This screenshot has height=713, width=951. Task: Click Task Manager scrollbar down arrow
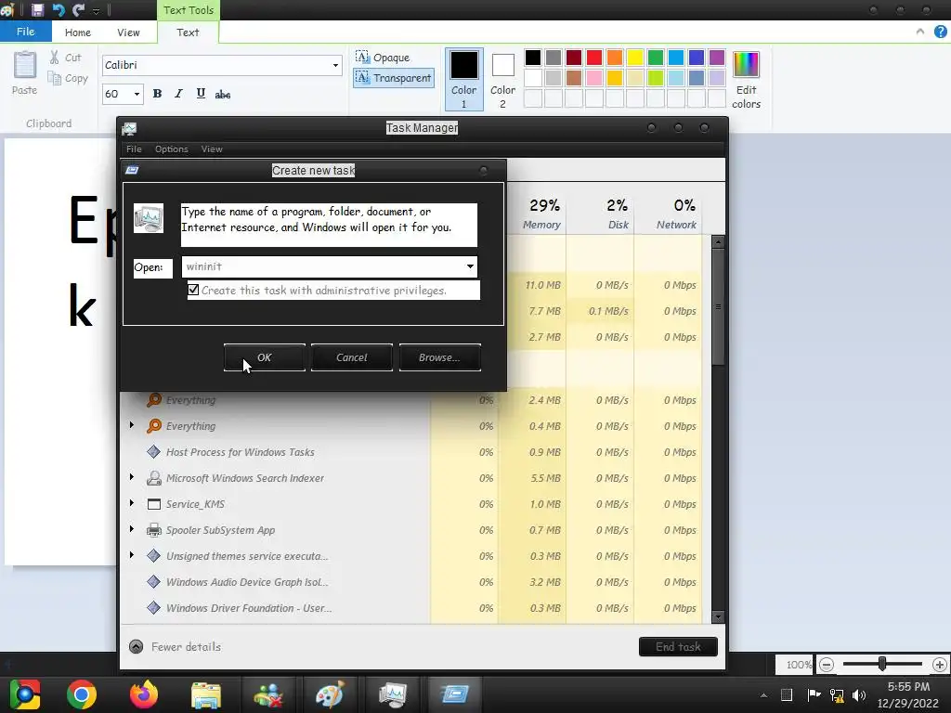718,617
